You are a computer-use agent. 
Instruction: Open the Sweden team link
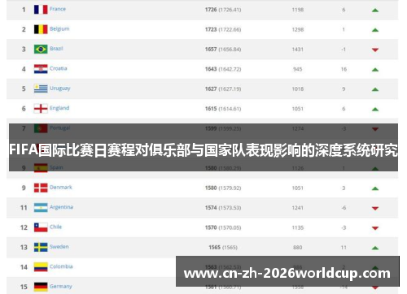coord(59,247)
